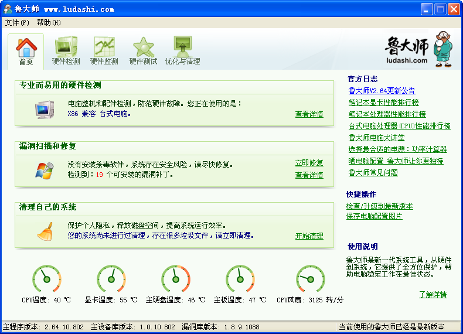Click the 专业而易用的硬件检测 heading
463x334 pixels.
60,86
